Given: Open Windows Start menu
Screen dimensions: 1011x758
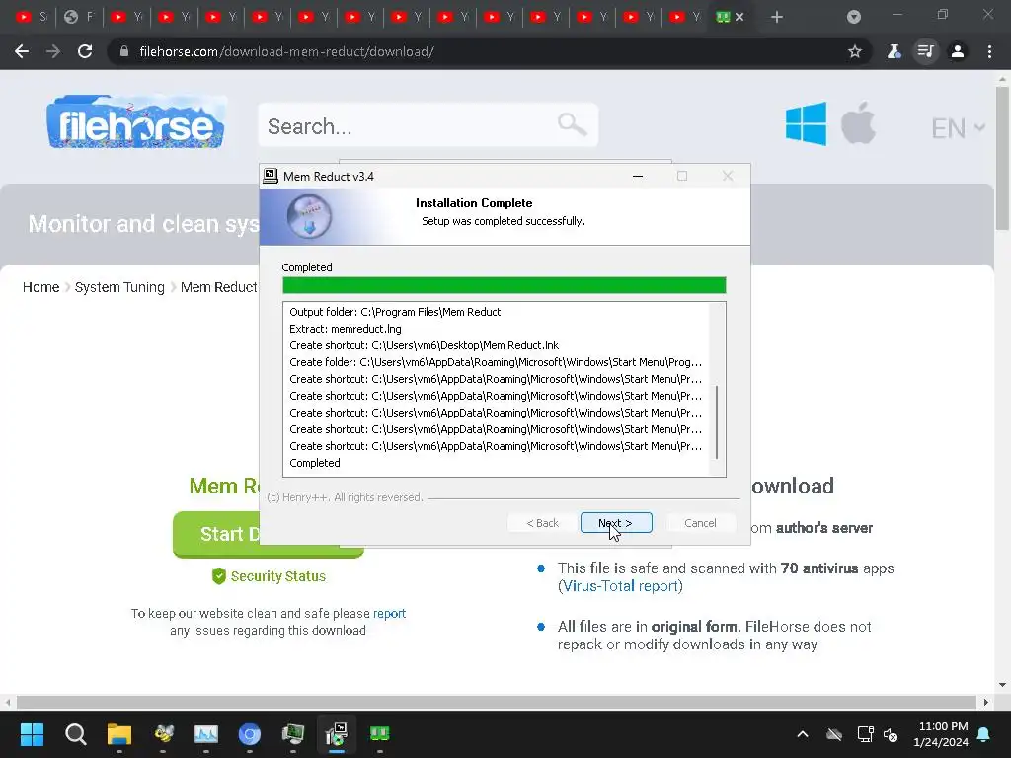Looking at the screenshot, I should pos(32,734).
